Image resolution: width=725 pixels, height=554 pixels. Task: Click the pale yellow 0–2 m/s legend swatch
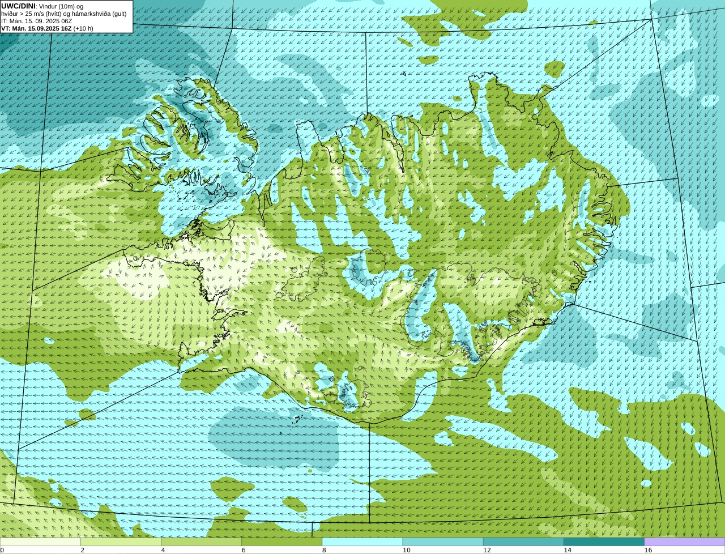[x=40, y=542]
